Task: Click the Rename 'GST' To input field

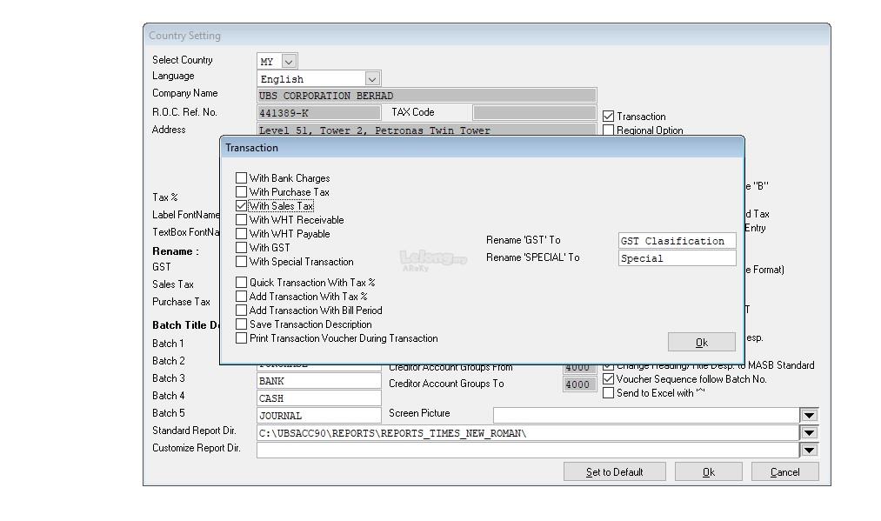Action: tap(677, 241)
